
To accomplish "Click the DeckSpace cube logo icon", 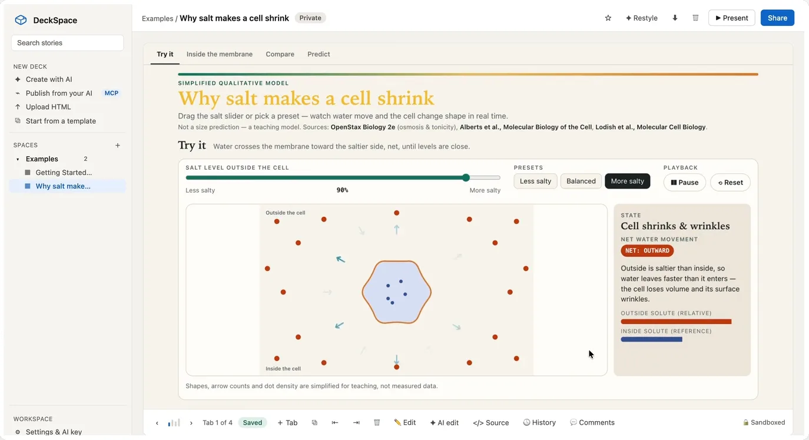I will (21, 20).
